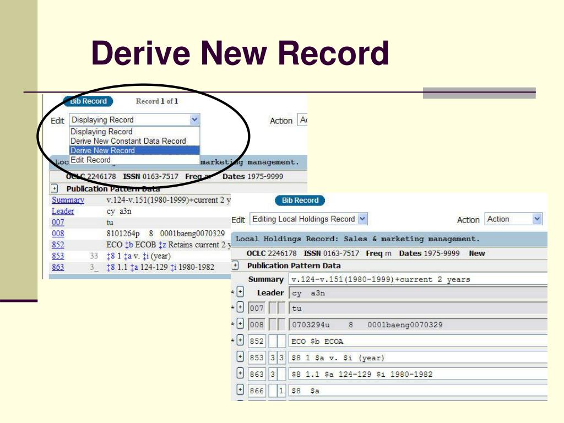Screen dimensions: 564x423
Task: Select Derive New Record option
Action: point(134,150)
